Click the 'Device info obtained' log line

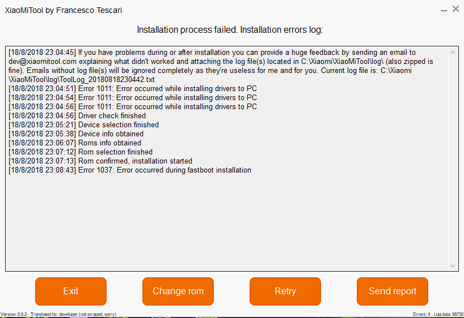coord(76,134)
